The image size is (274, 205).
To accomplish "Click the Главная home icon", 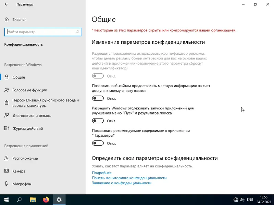I will click(x=7, y=19).
